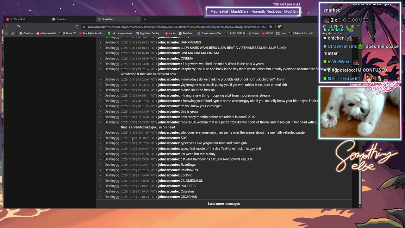Image resolution: width=405 pixels, height=228 pixels.
Task: Open the tab groups grid icon in bookmarks bar
Action: pos(12,33)
